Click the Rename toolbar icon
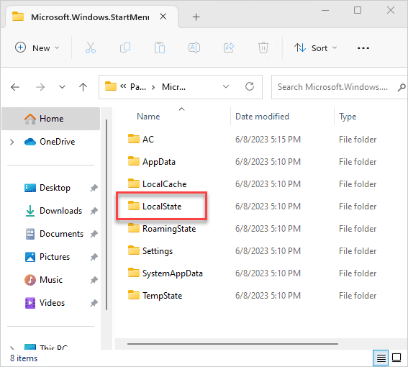This screenshot has height=367, width=408. [x=194, y=48]
